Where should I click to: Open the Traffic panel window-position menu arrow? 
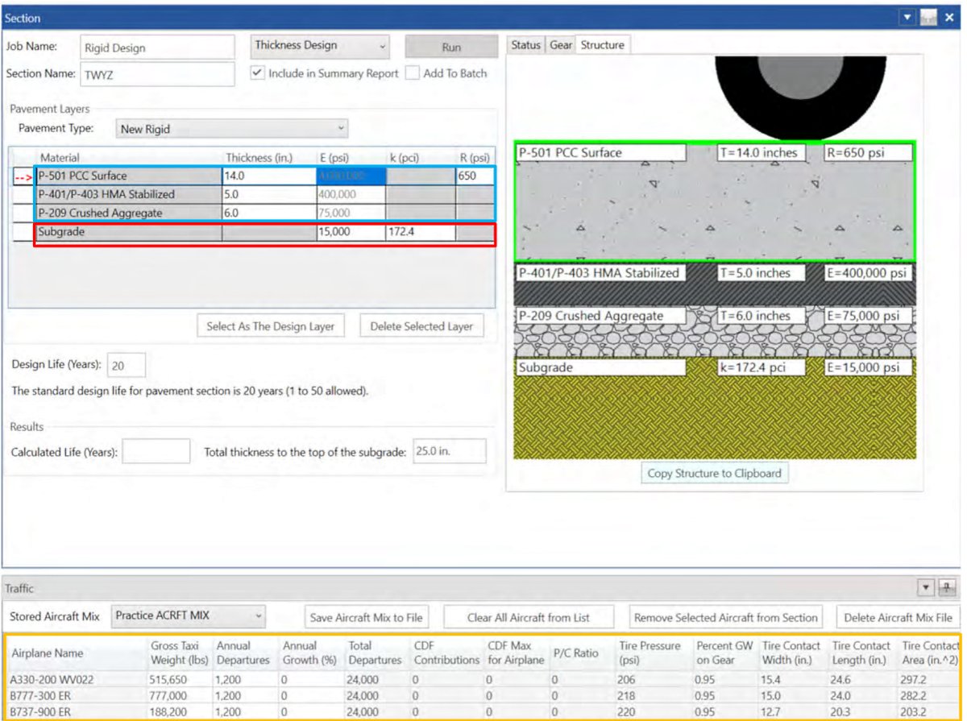click(926, 589)
